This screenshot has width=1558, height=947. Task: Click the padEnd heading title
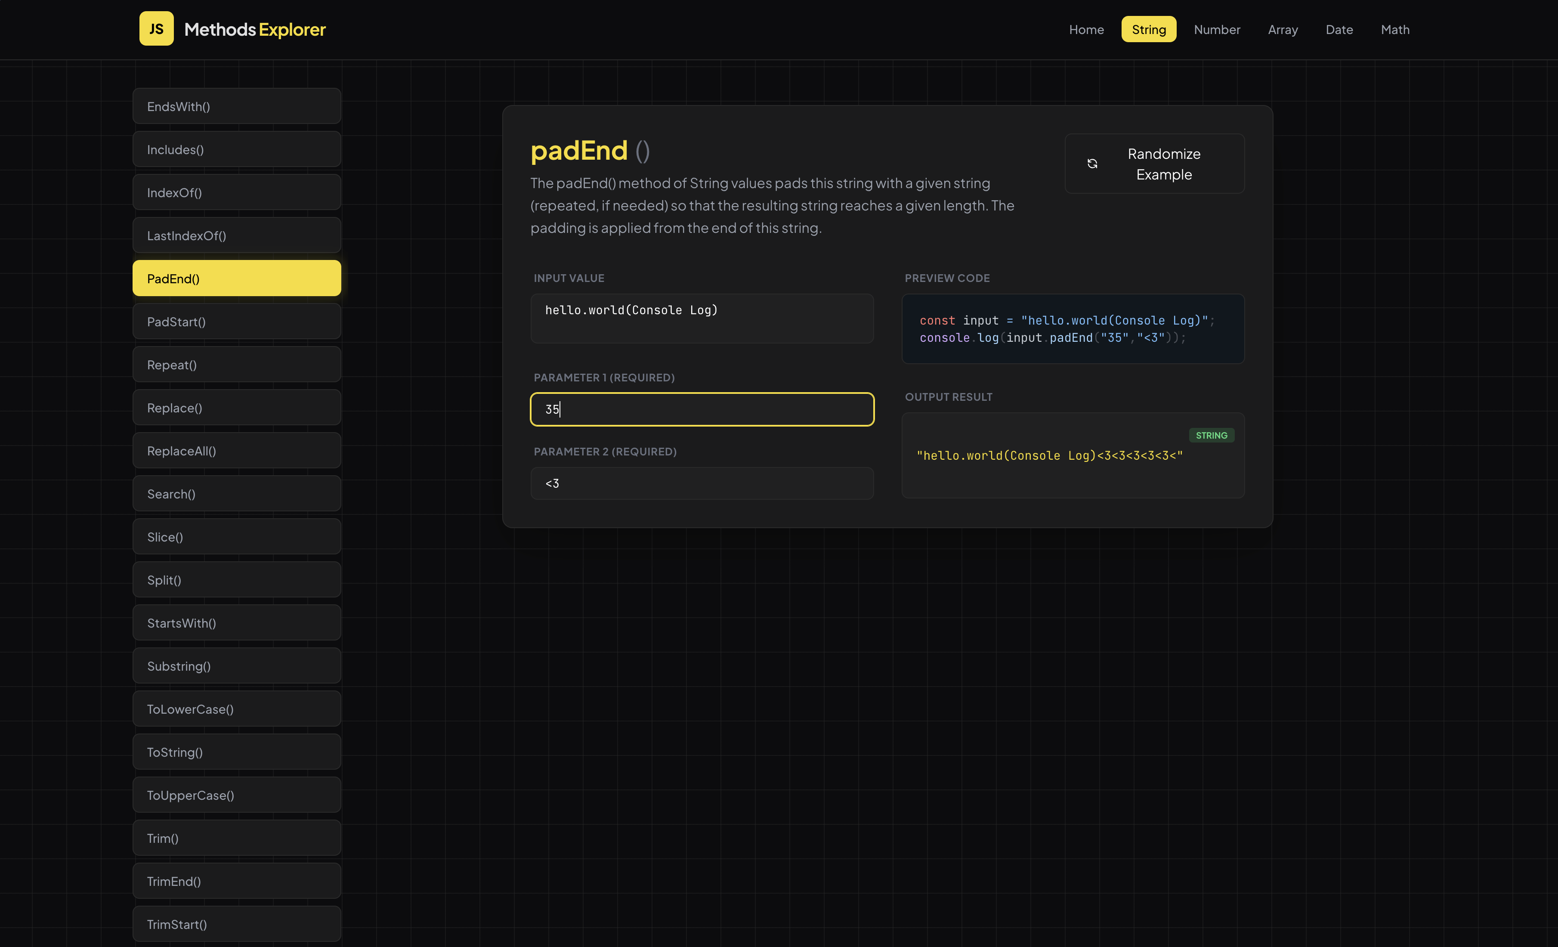590,151
